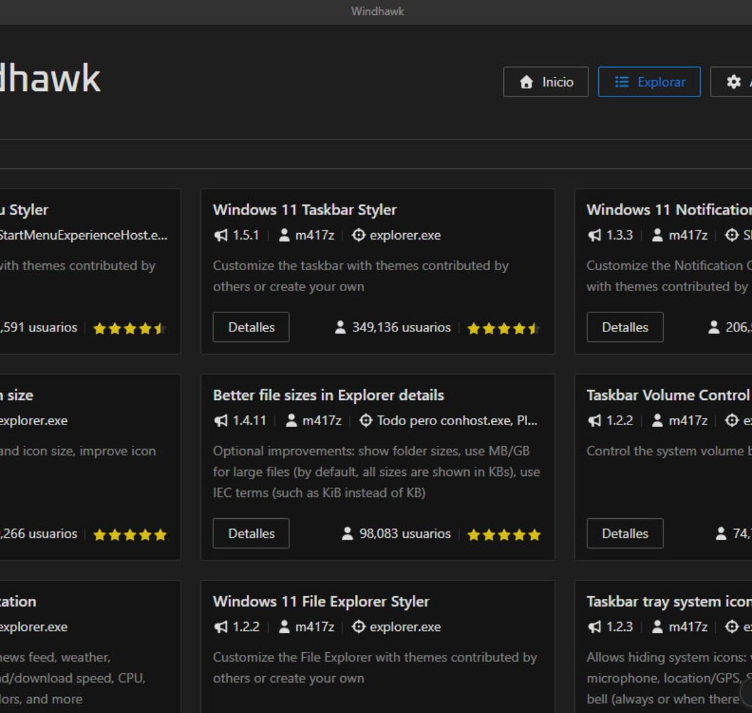The image size is (752, 713).
Task: Click the version megaphone icon on Taskbar tray system icons card
Action: coord(594,627)
